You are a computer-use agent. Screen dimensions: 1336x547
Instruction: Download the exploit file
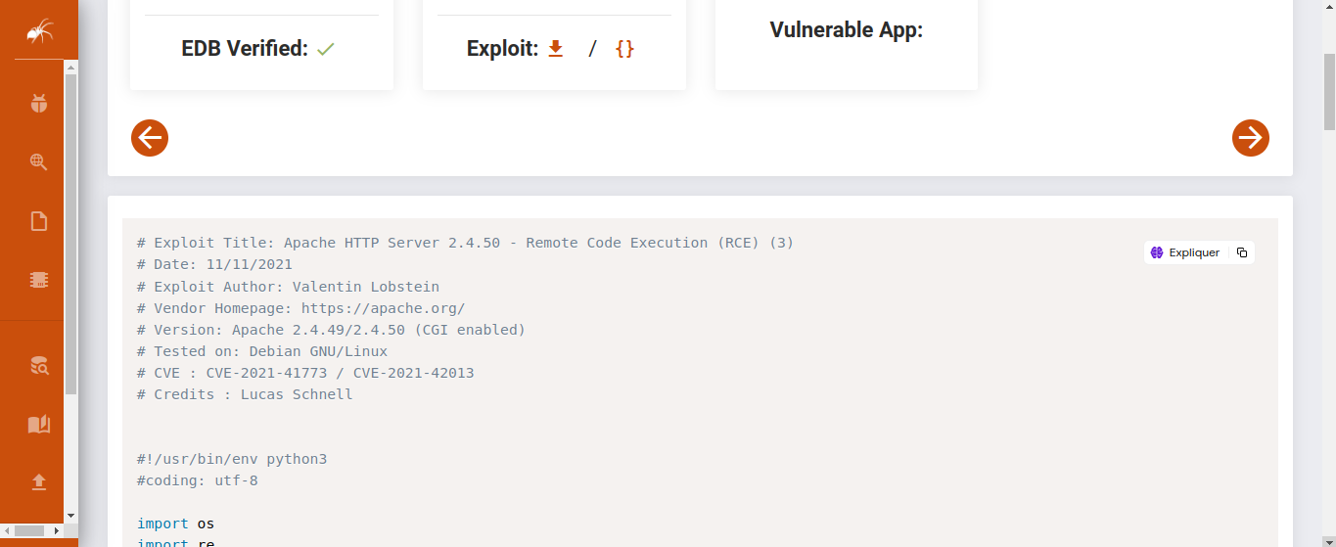click(556, 48)
